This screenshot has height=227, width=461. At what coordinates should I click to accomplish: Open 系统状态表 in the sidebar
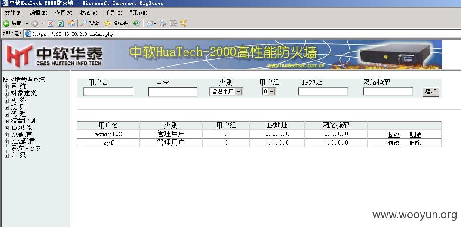tap(26, 148)
